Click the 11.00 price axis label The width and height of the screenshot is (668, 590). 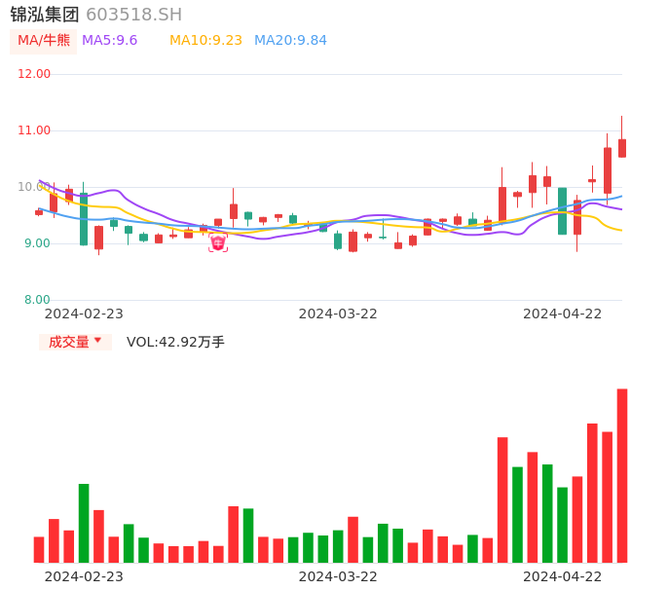tap(34, 130)
